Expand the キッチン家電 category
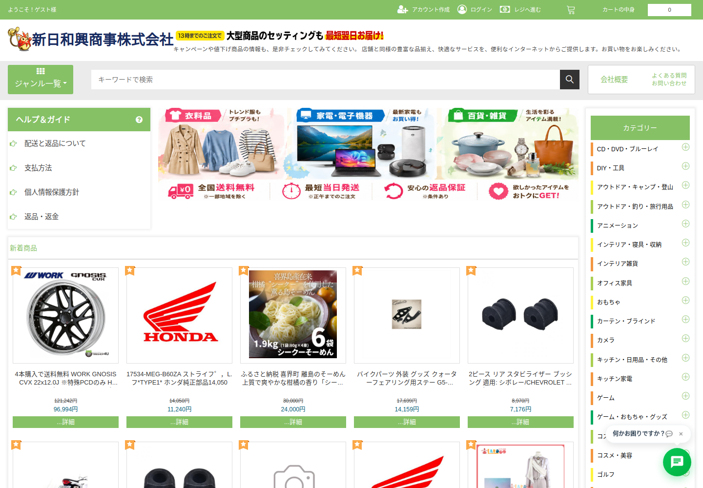703x488 pixels. [x=685, y=377]
